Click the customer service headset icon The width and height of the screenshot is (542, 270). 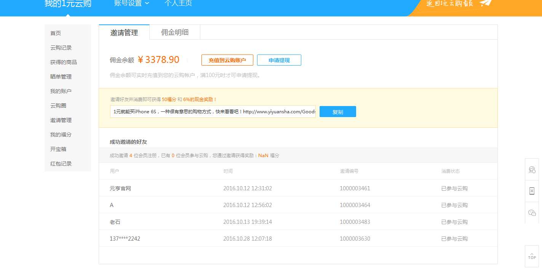point(532,170)
